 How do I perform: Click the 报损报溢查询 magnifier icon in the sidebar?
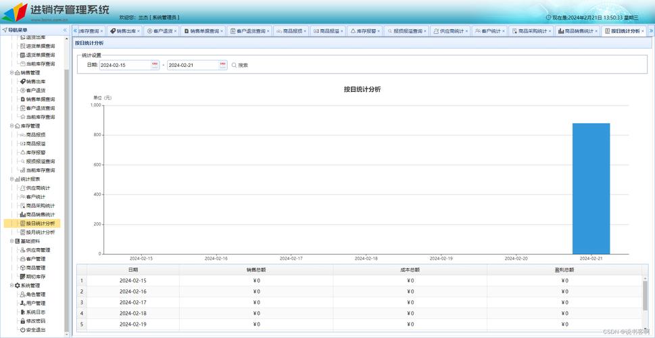pos(23,162)
